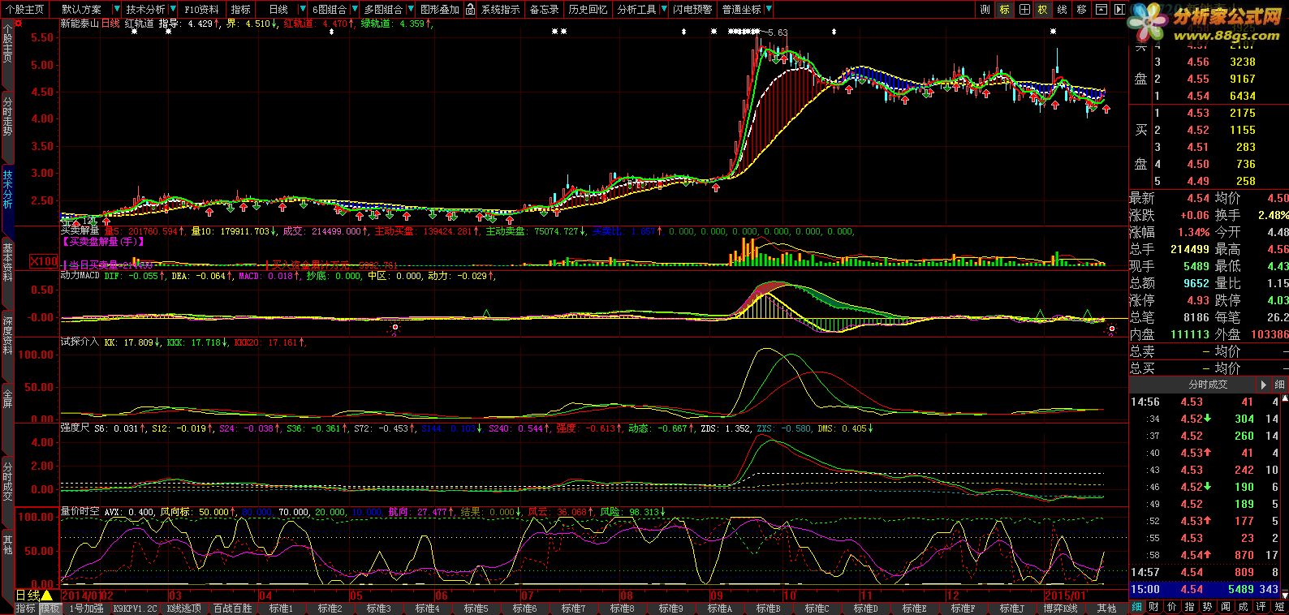The image size is (1289, 615).
Task: Open the 个股主页 menu
Action: click(x=25, y=10)
